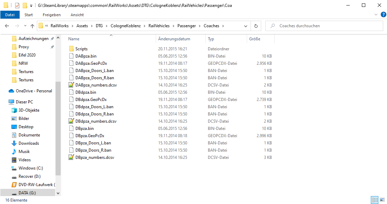Open the Datei menu
The width and height of the screenshot is (387, 204).
tap(10, 15)
